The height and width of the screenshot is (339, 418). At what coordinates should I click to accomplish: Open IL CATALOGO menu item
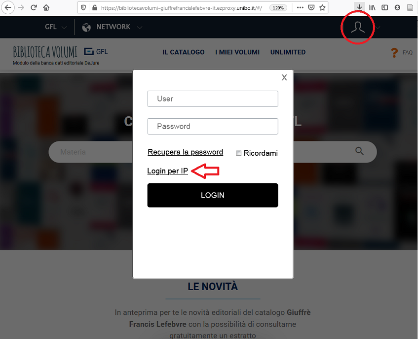tap(184, 52)
